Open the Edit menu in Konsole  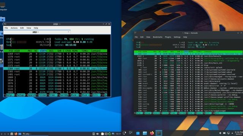[142, 37]
